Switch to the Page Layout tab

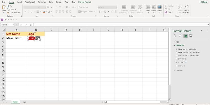[30, 2]
